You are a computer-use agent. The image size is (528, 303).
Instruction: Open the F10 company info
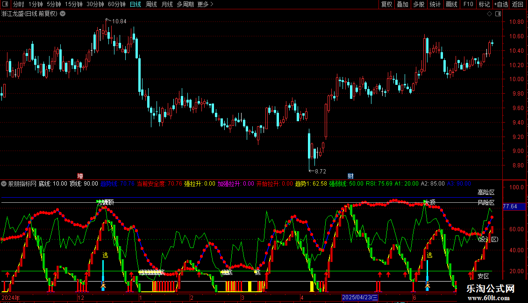coord(468,4)
